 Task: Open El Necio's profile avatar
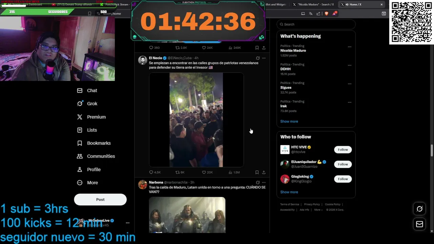pyautogui.click(x=143, y=60)
